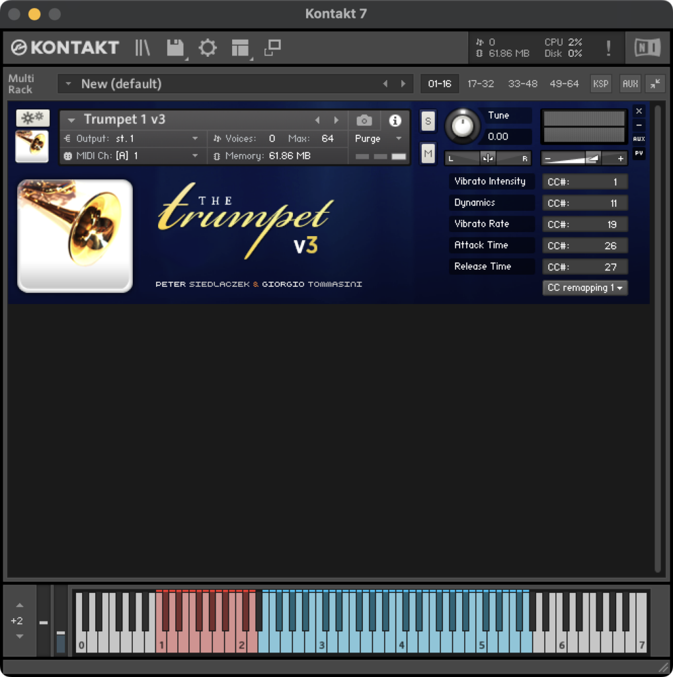Open the instrument info icon

pos(395,120)
